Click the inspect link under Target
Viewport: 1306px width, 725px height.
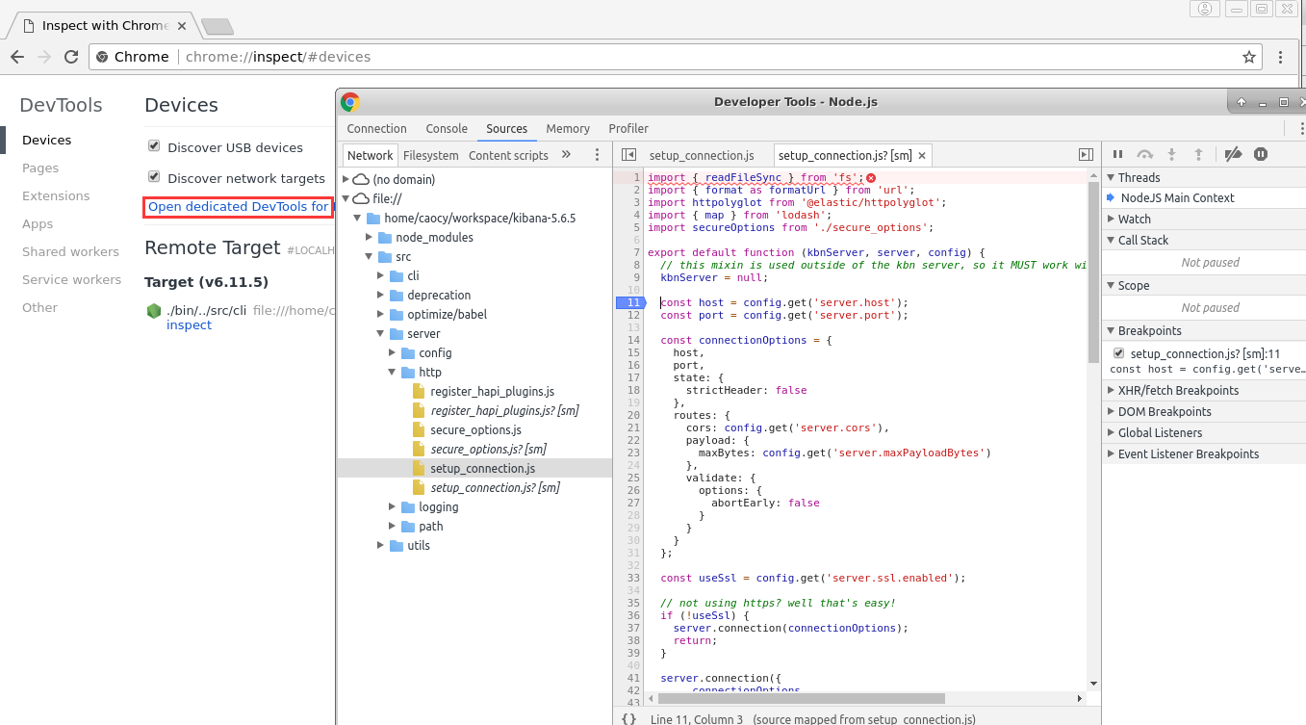pyautogui.click(x=189, y=325)
